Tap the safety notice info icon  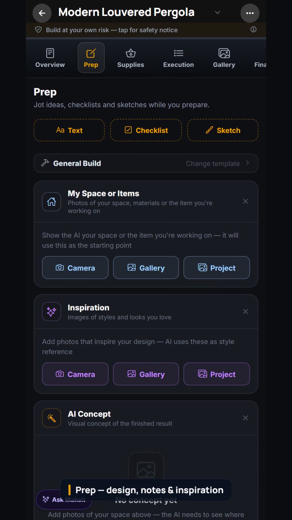(x=253, y=30)
